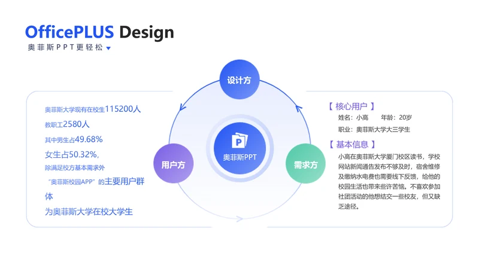The width and height of the screenshot is (479, 269).
Task: Click the PowerPoint document icon in center
Action: [x=240, y=140]
